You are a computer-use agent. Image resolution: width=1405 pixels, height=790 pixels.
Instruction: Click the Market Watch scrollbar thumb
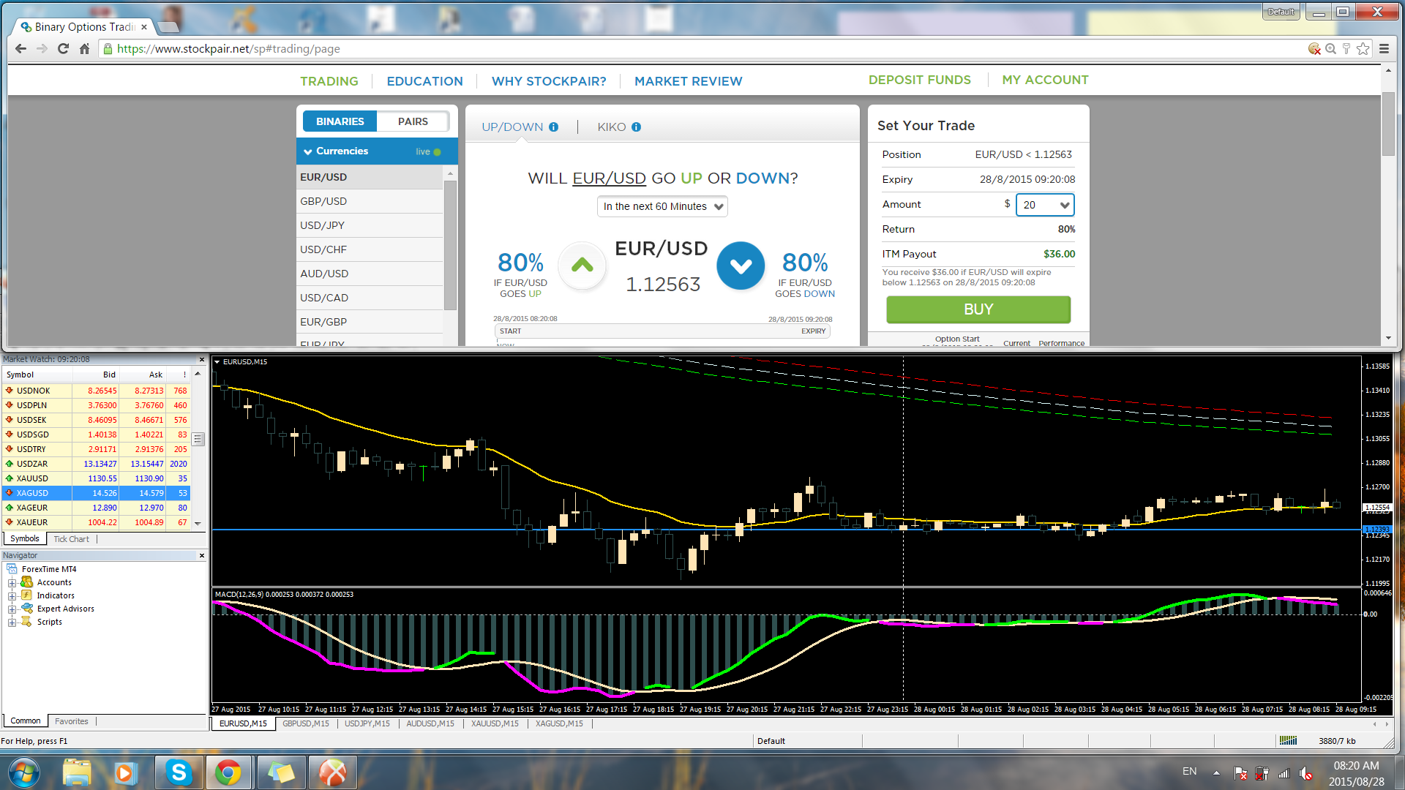tap(198, 439)
